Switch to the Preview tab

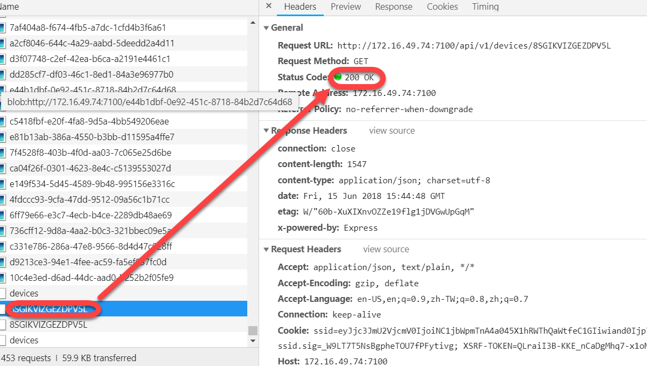345,7
